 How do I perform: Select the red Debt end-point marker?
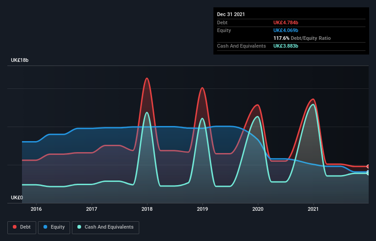tap(368, 166)
